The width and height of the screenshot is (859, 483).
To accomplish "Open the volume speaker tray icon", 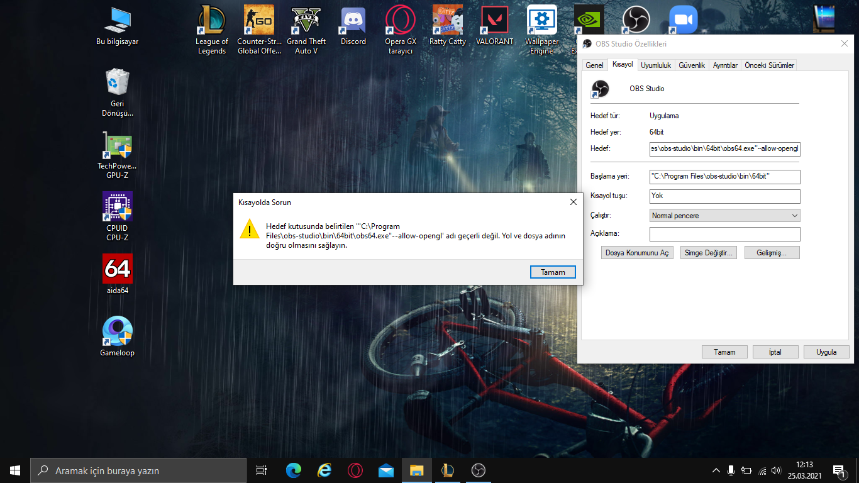I will 777,470.
